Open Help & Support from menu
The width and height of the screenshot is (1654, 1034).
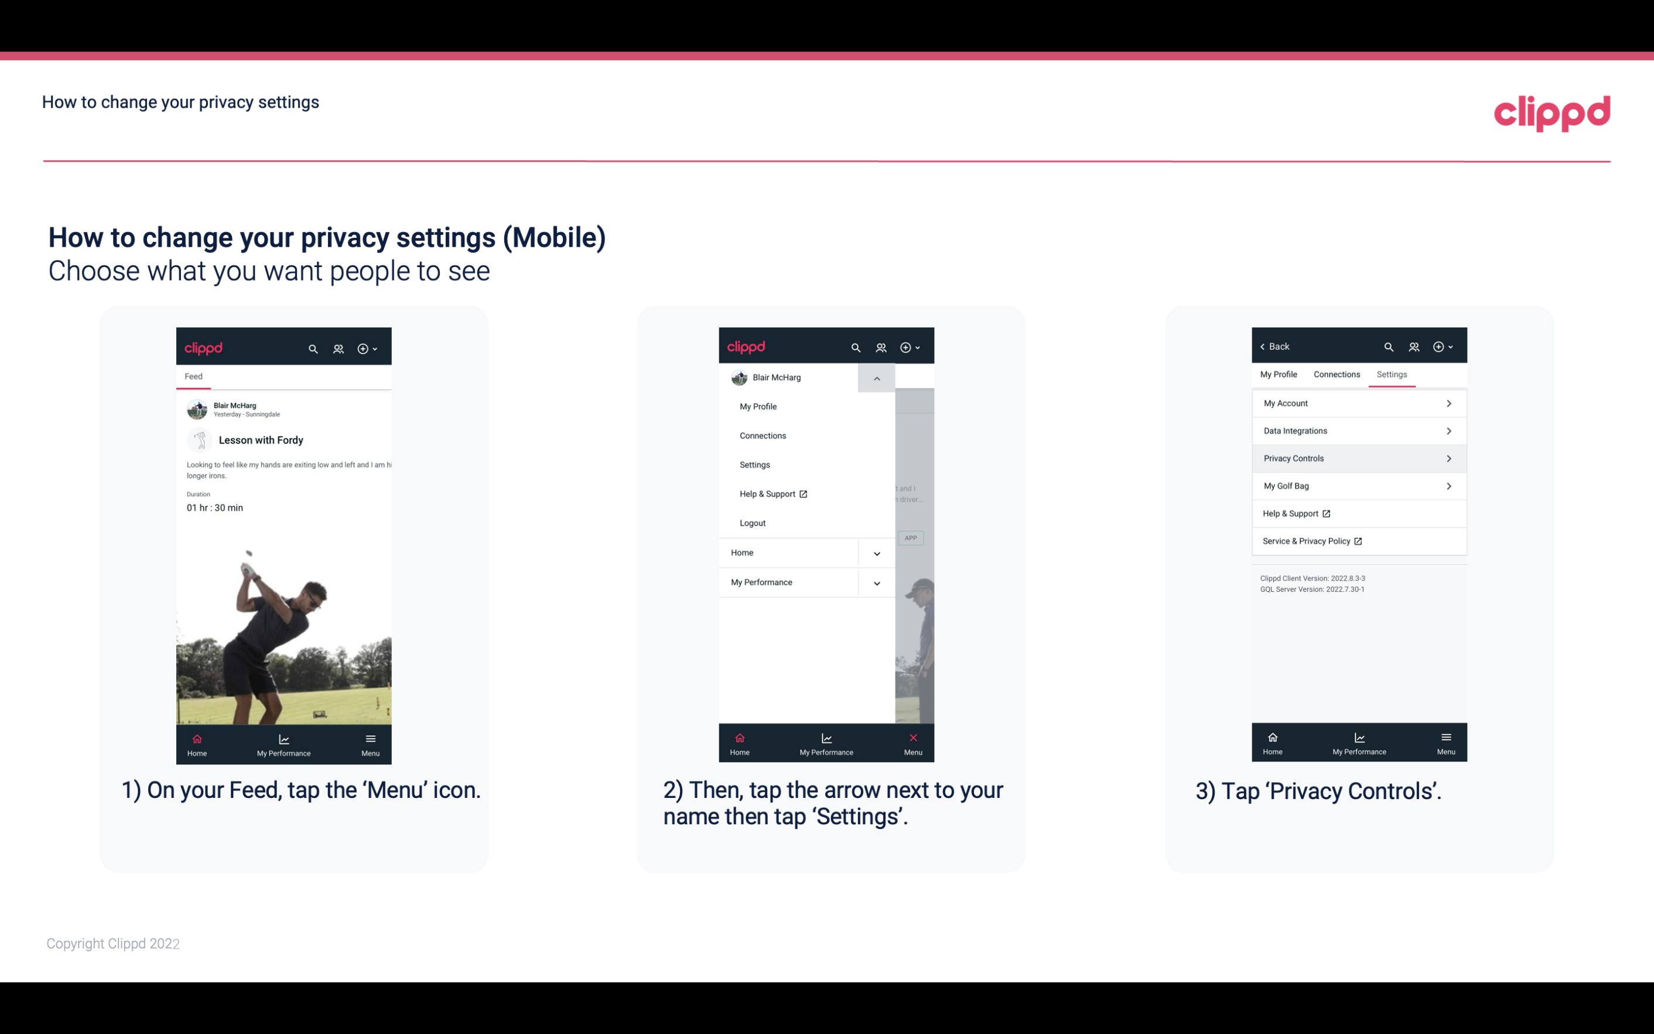(x=771, y=493)
